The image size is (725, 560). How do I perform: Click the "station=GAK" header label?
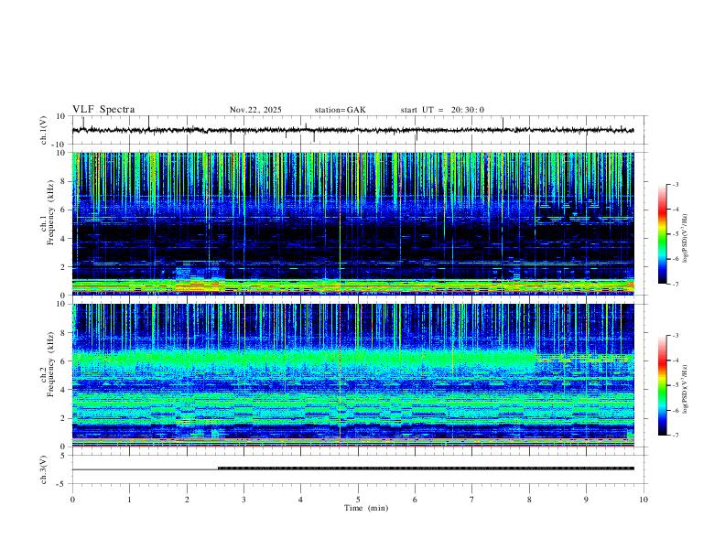(x=340, y=110)
